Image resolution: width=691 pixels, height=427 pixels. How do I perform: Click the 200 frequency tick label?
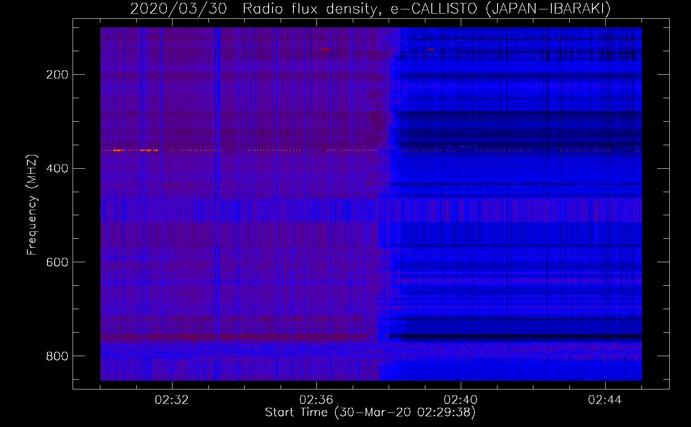(57, 75)
